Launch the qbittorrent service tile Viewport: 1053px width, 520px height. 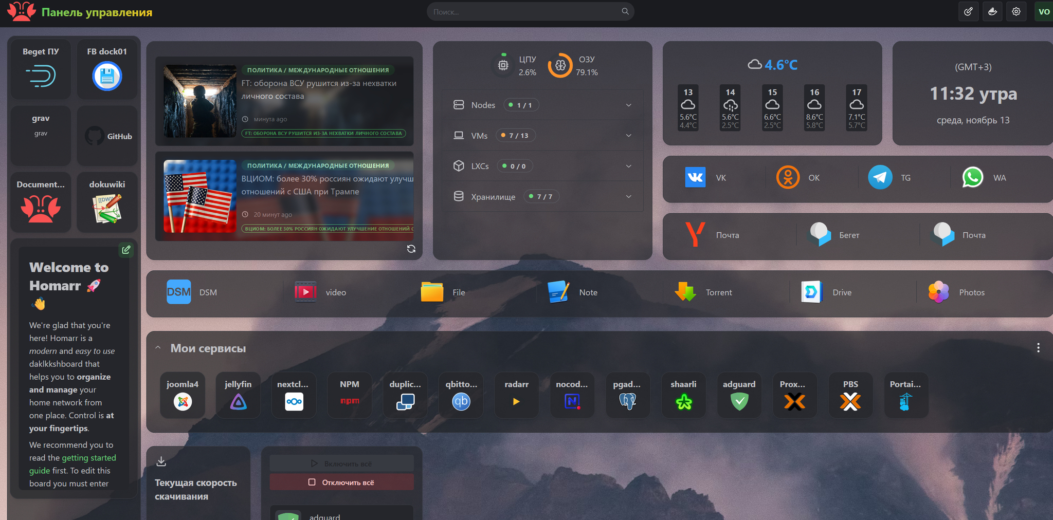point(461,395)
